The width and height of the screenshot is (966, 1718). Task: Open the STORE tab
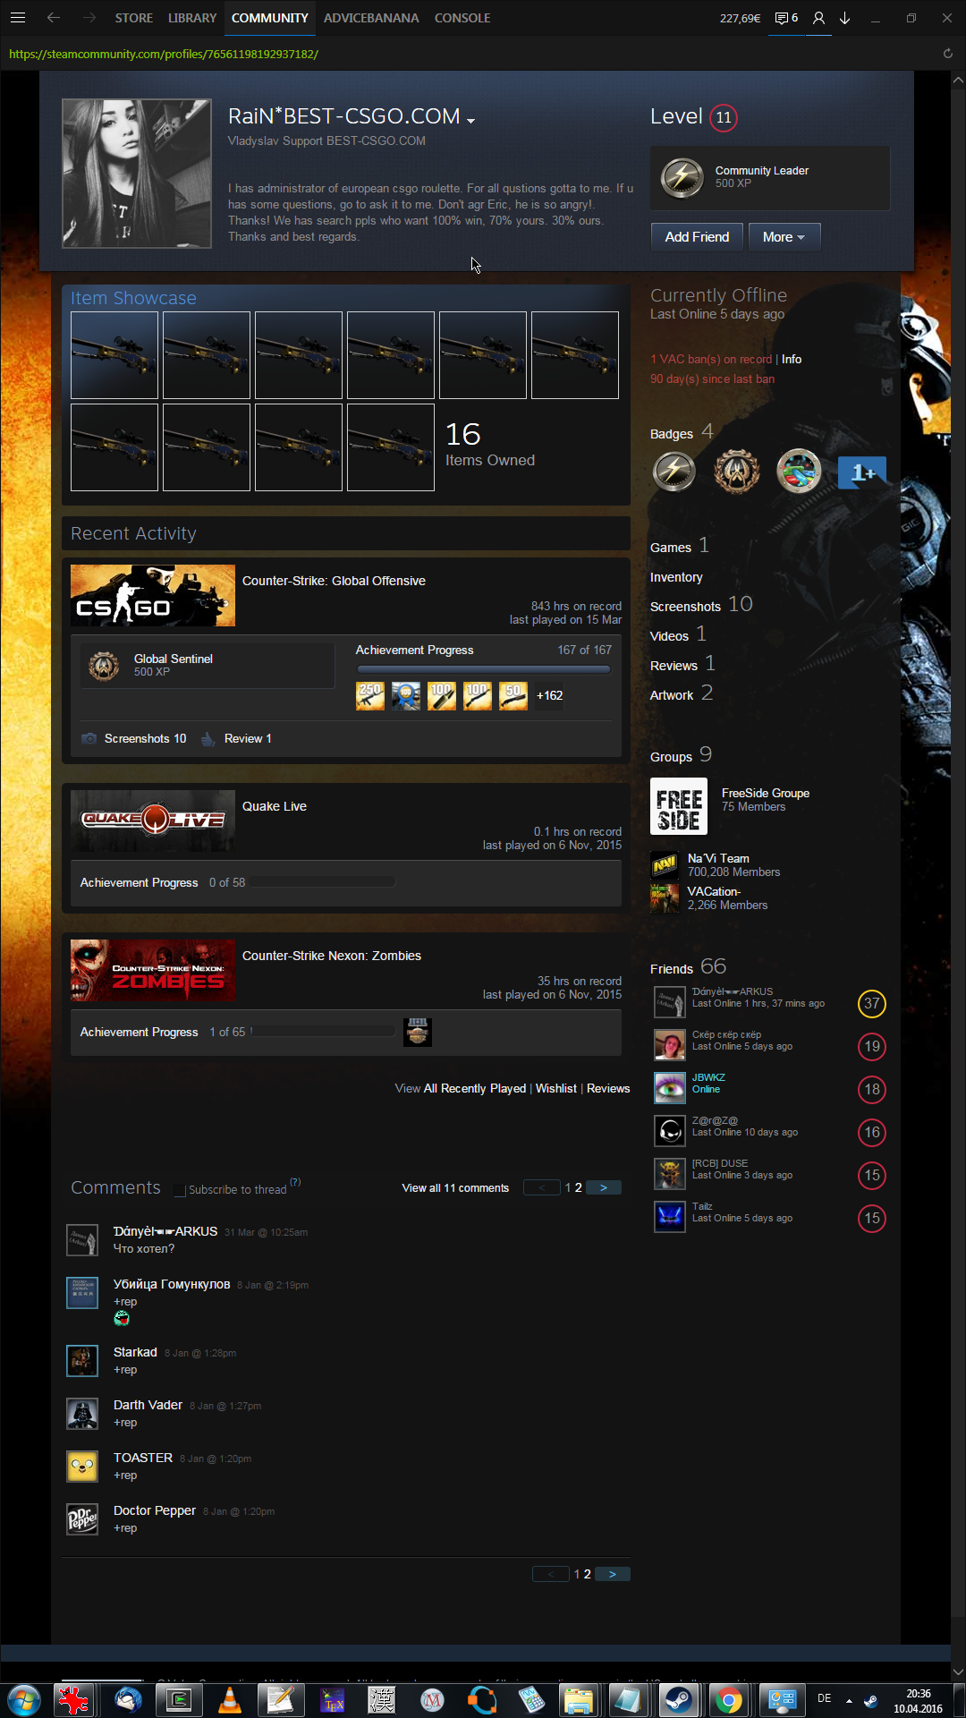click(134, 18)
